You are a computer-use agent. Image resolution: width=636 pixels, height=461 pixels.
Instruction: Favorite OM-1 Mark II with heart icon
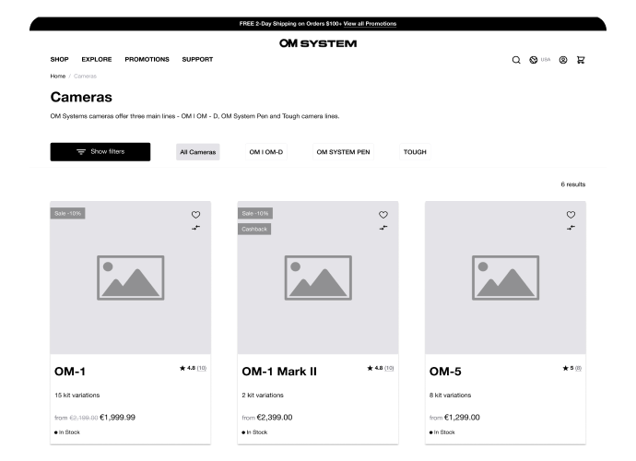coord(383,215)
